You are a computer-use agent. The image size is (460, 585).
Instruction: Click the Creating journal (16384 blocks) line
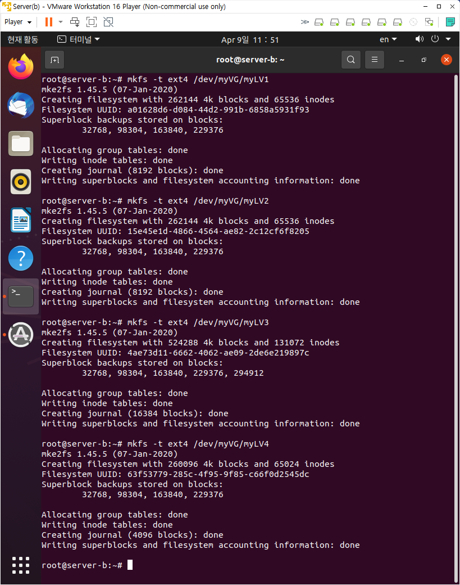[135, 413]
